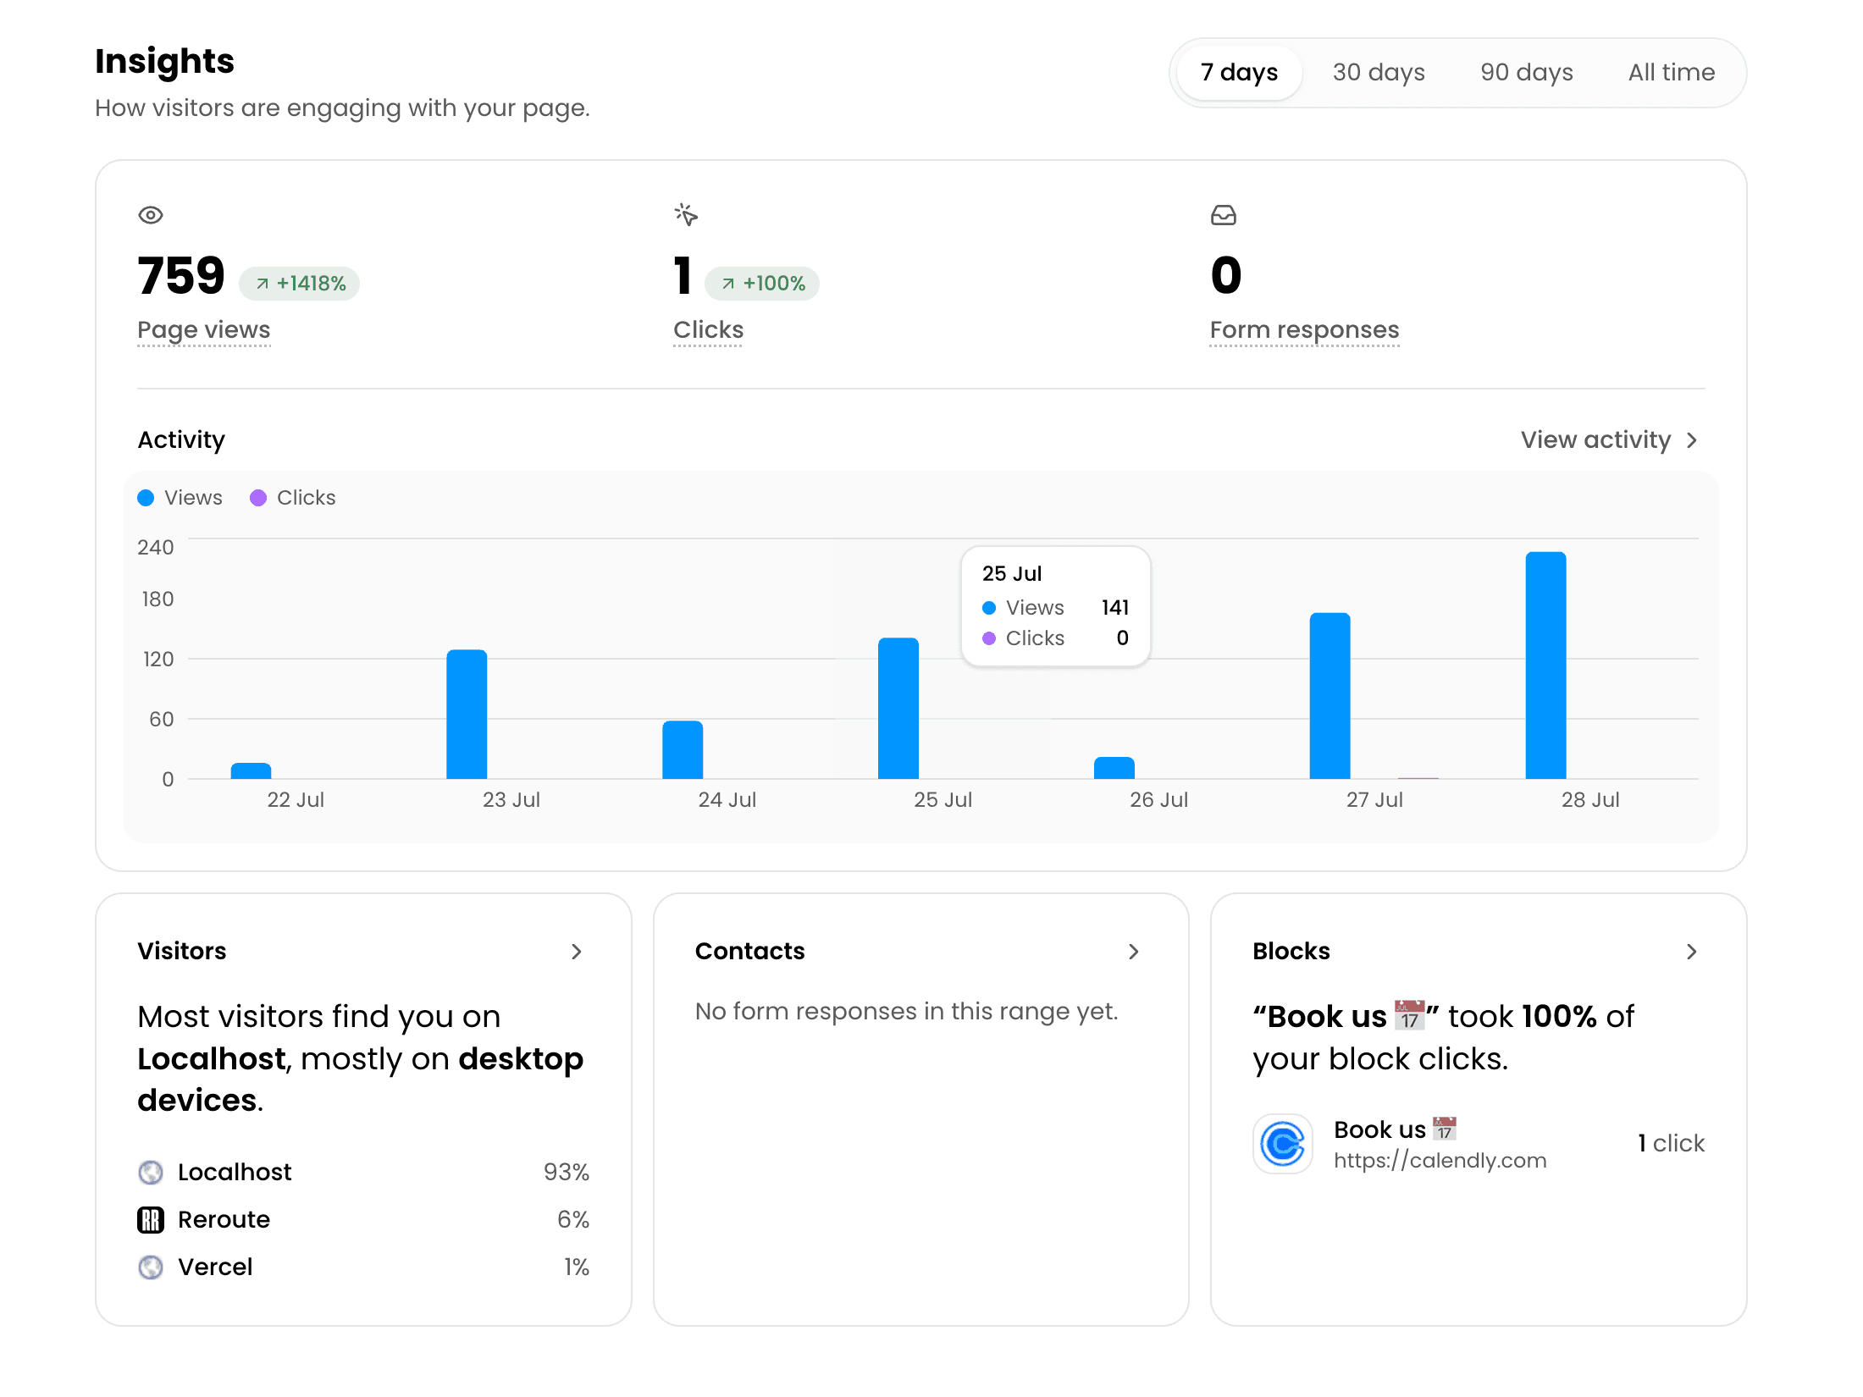Image resolution: width=1863 pixels, height=1397 pixels.
Task: Click the https://calendly.com URL
Action: (1440, 1161)
